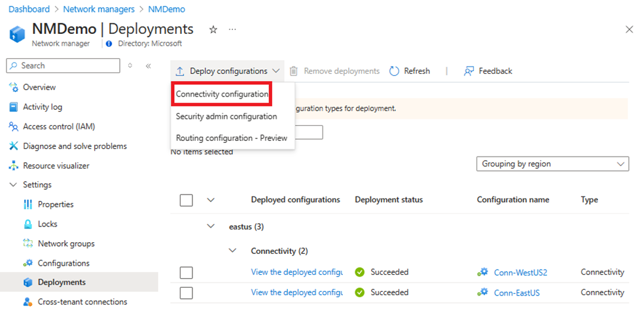Click the Refresh icon in the toolbar
Viewport: 638px width, 310px height.
pyautogui.click(x=394, y=71)
